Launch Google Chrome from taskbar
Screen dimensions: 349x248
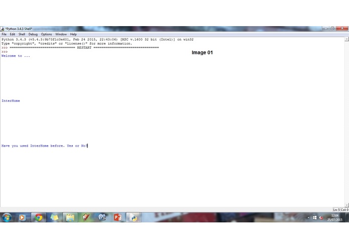(39, 217)
